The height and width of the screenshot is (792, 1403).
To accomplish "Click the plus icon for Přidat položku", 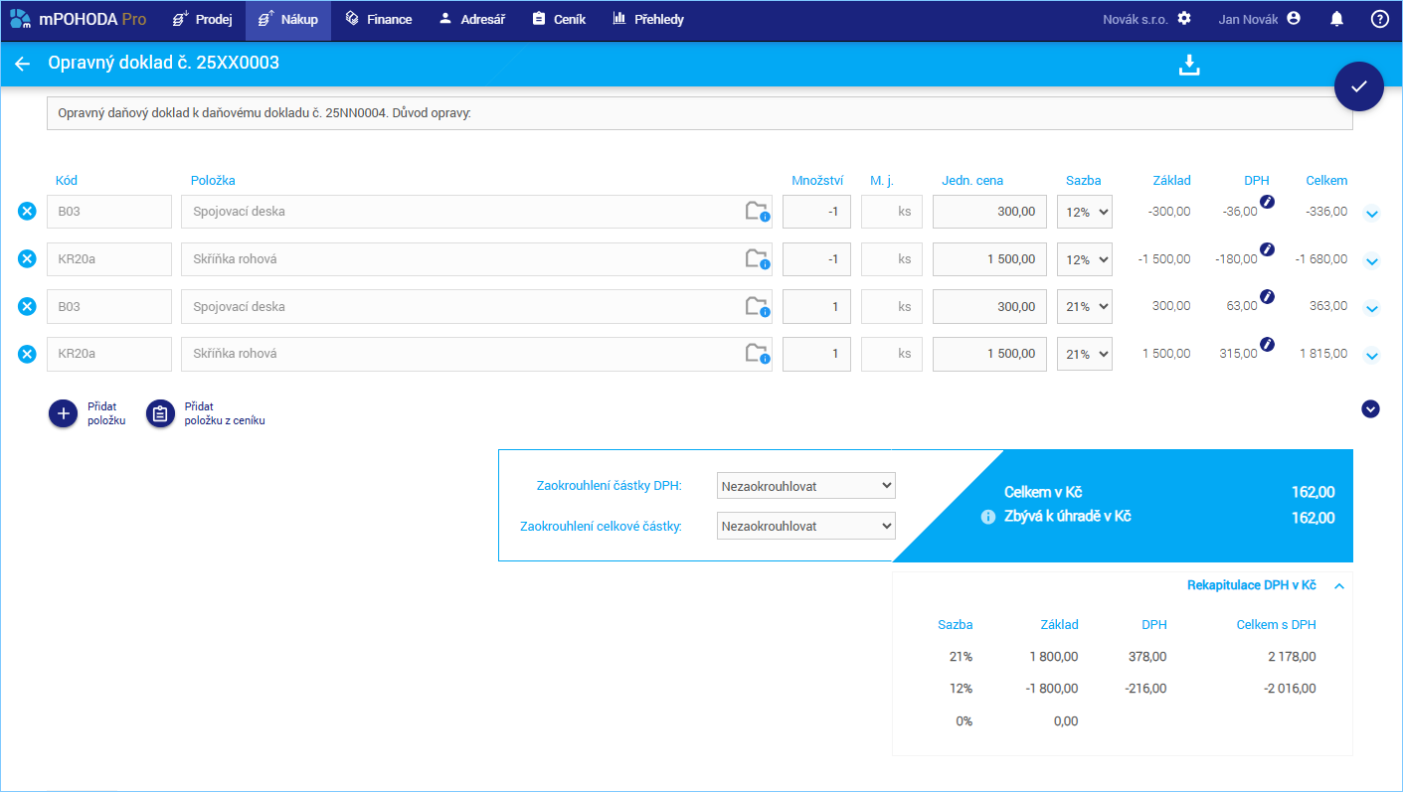I will [x=63, y=413].
